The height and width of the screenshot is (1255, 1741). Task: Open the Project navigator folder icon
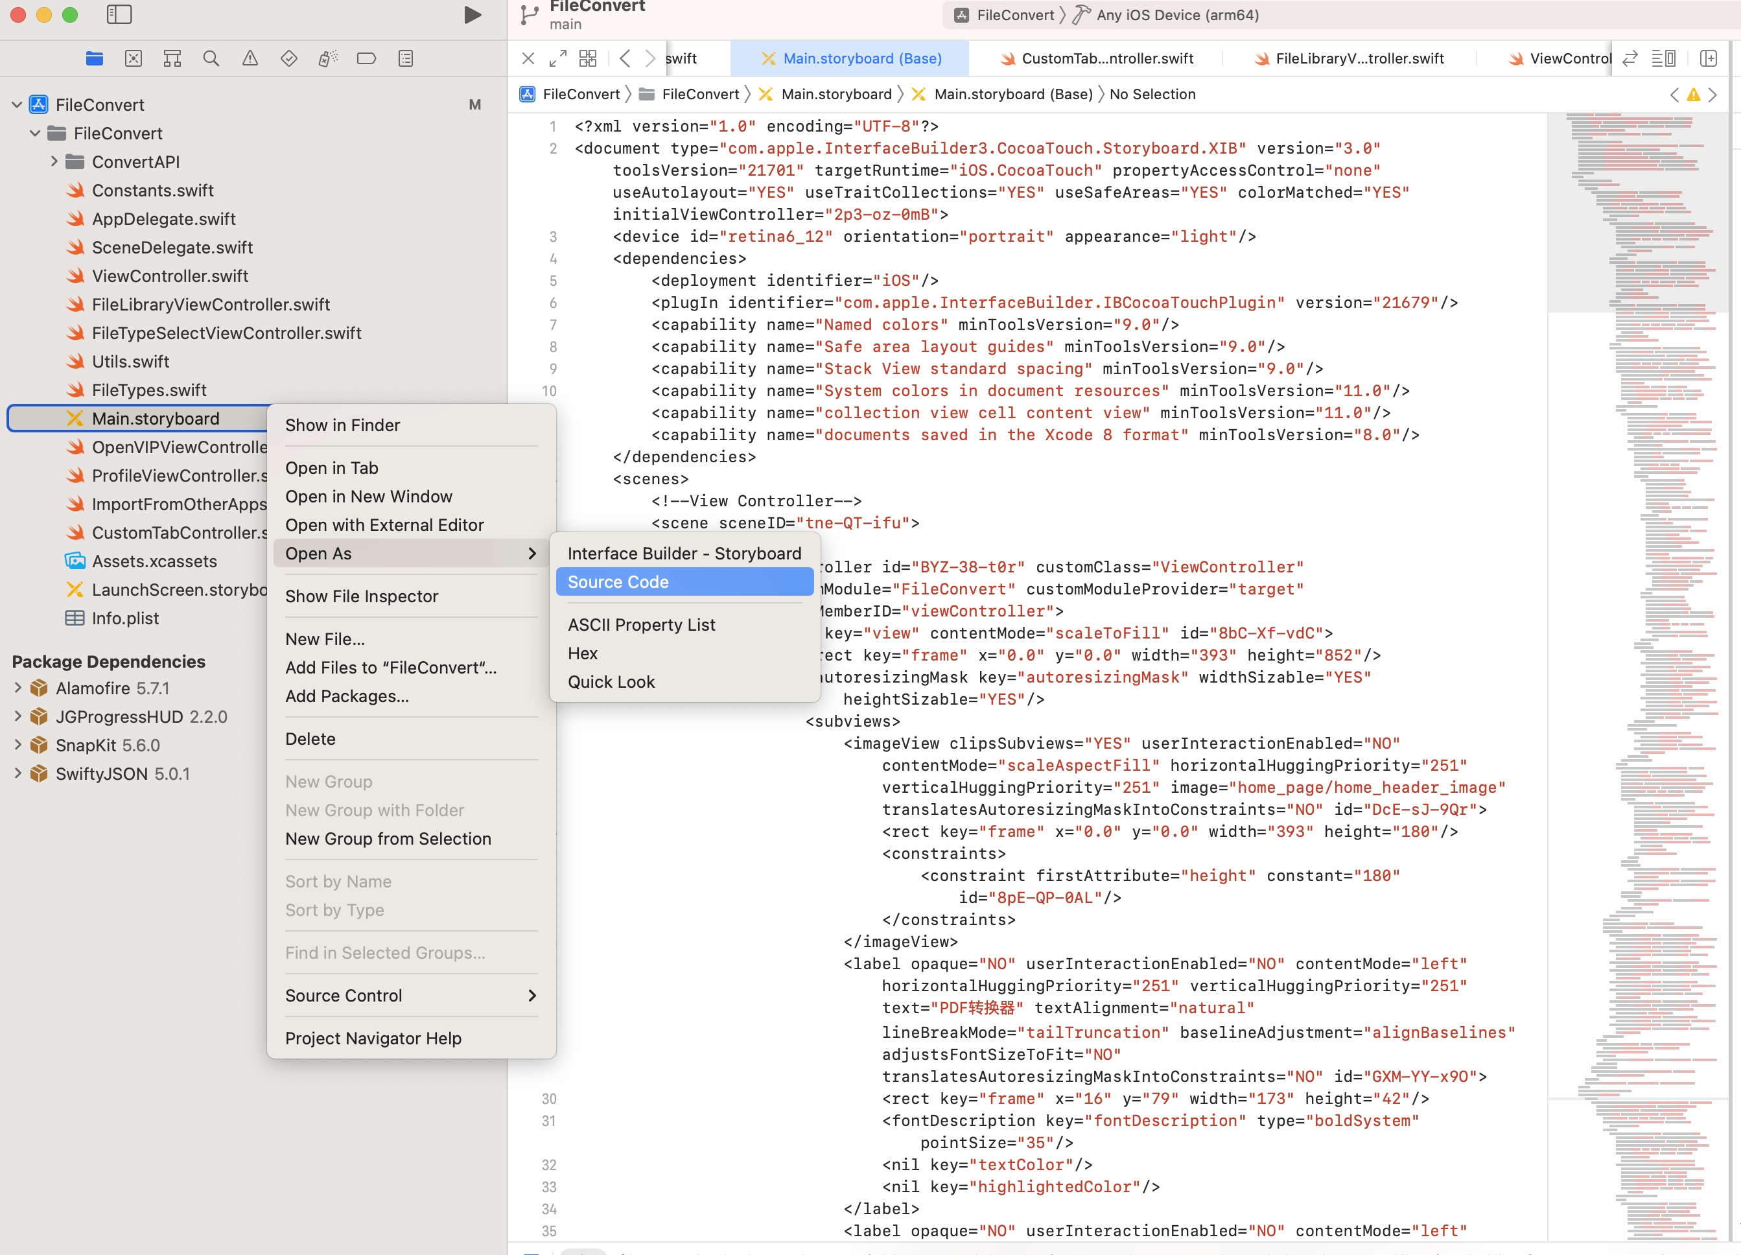coord(95,58)
